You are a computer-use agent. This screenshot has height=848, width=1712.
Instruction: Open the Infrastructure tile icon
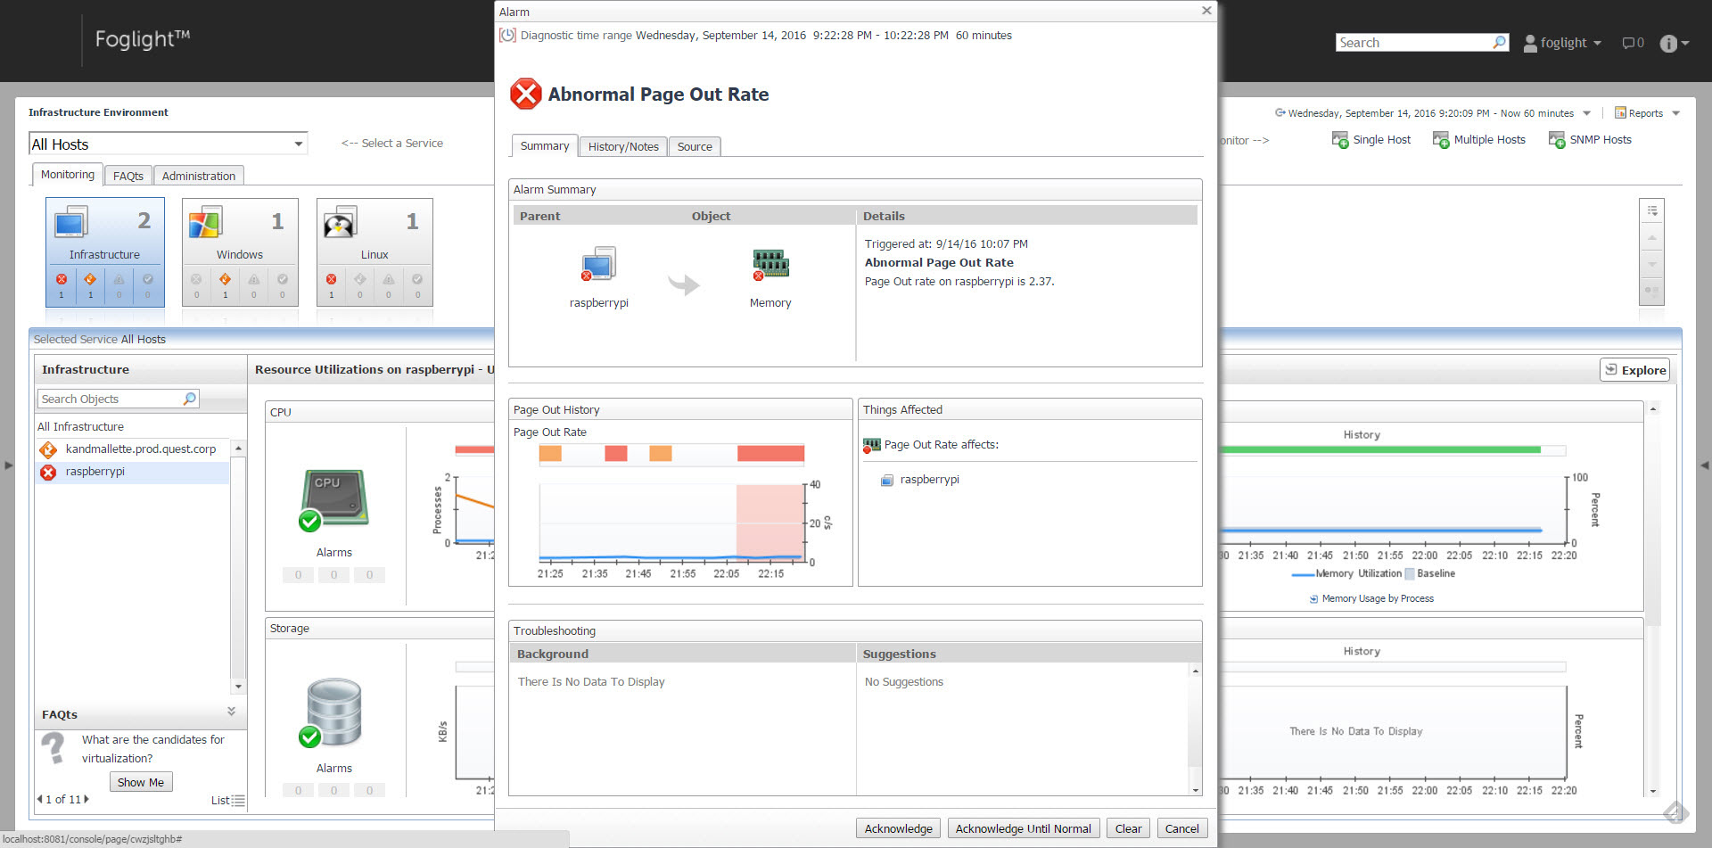click(70, 221)
